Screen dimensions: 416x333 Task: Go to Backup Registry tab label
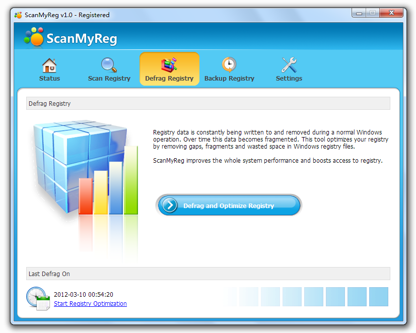pos(229,78)
